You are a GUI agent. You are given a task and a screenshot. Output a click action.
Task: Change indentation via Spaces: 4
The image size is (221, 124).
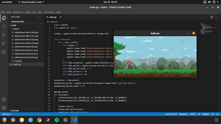[183, 114]
